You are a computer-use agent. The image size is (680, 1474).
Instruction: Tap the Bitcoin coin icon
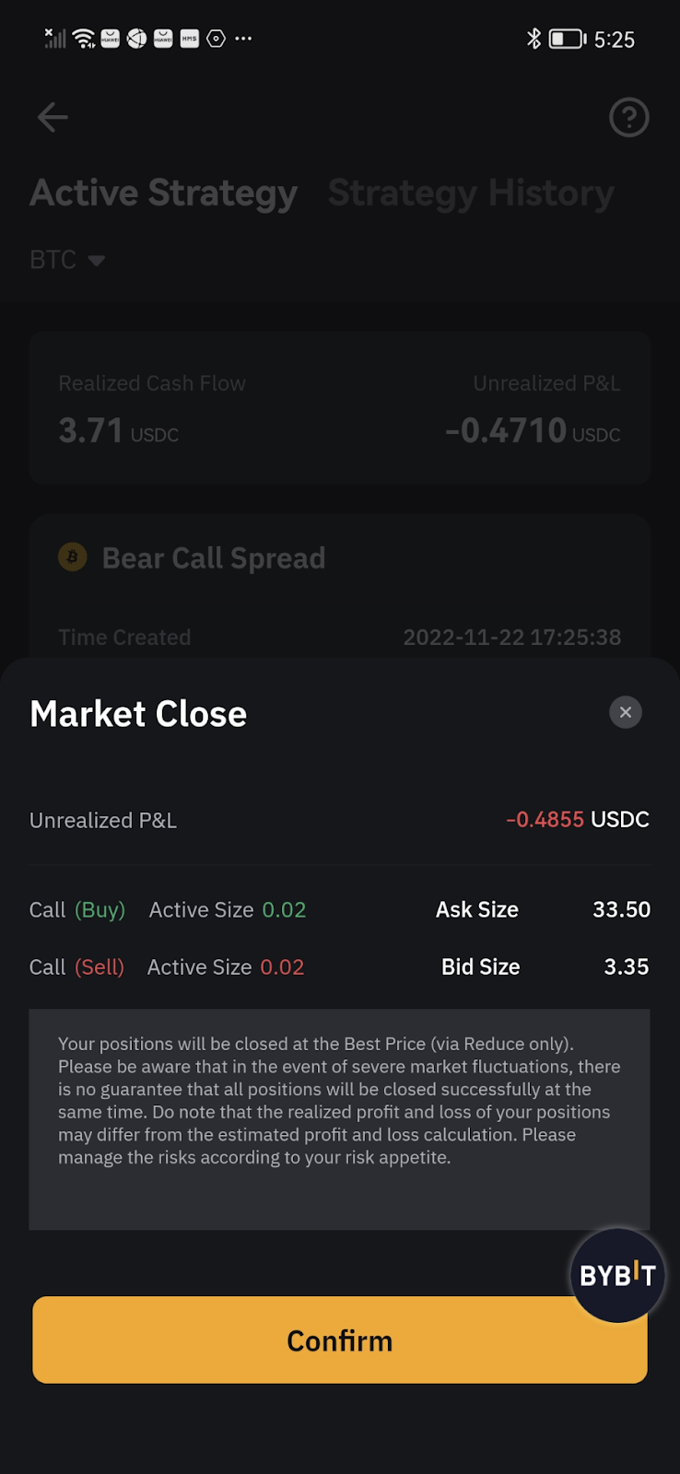(73, 557)
